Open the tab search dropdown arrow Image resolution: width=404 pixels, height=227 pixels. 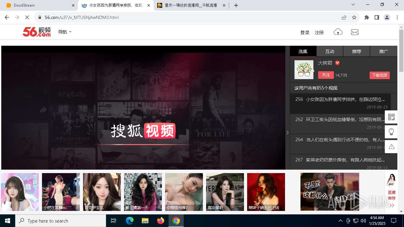pos(353,4)
